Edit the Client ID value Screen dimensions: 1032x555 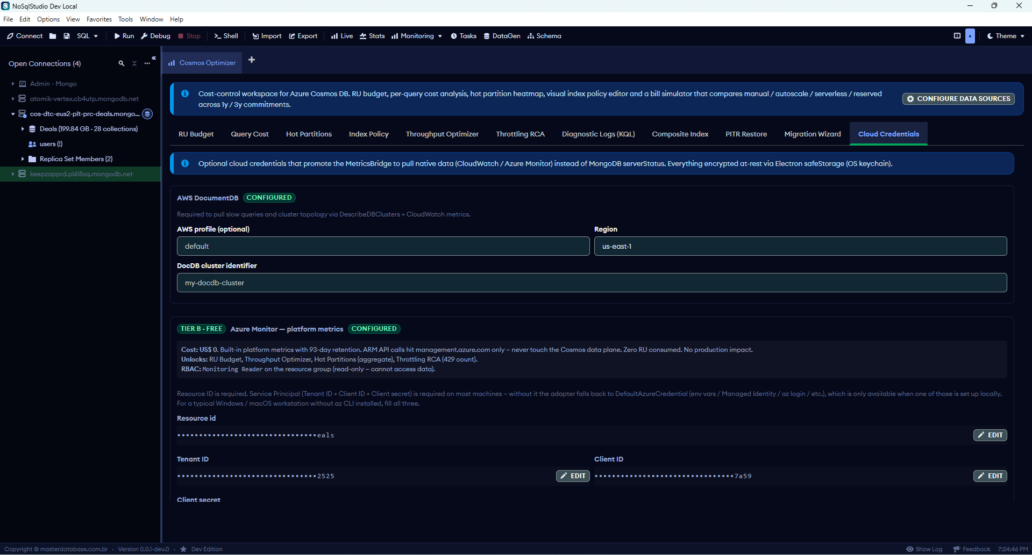pos(990,476)
